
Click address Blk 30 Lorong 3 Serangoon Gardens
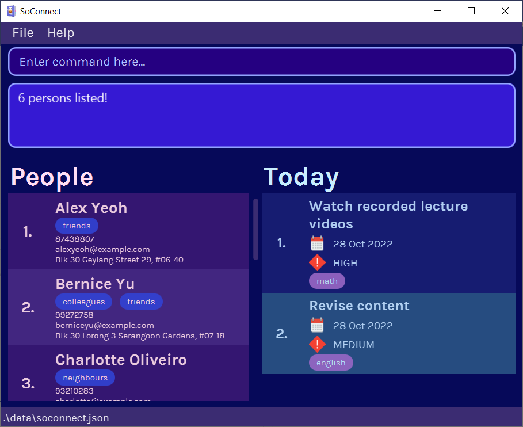point(140,335)
